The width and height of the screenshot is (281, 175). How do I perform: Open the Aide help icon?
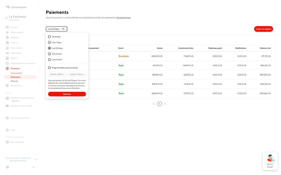click(7, 130)
